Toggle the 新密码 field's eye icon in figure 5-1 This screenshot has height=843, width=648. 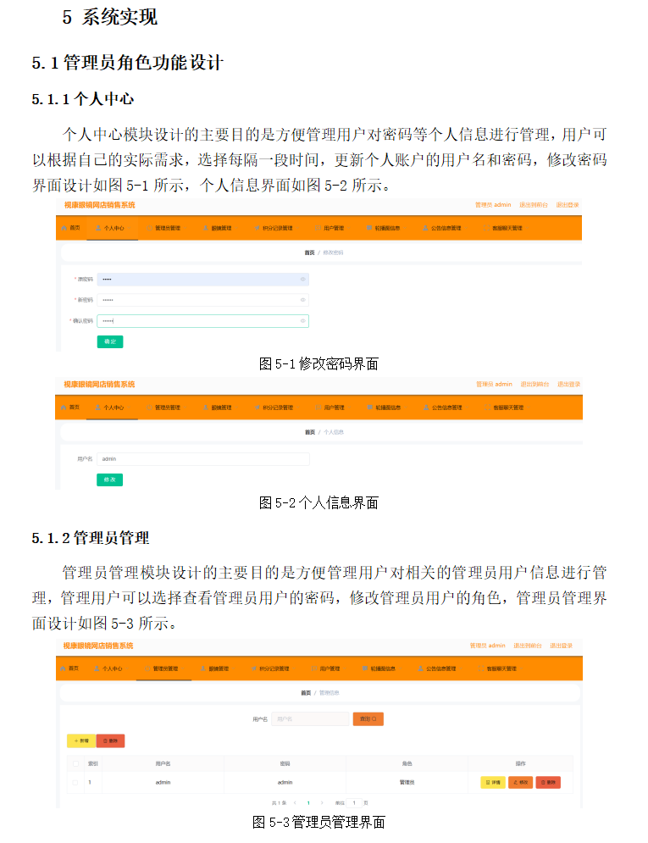click(302, 300)
